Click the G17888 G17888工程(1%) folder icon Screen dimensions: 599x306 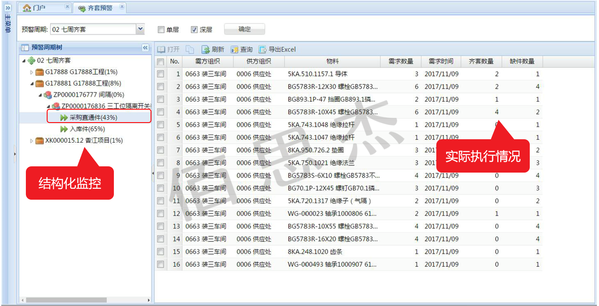click(x=40, y=73)
